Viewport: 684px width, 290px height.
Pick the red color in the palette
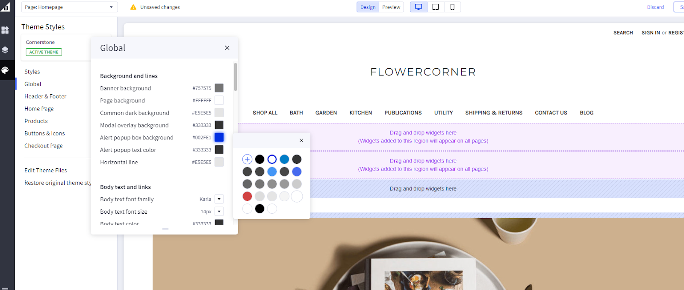(x=247, y=196)
